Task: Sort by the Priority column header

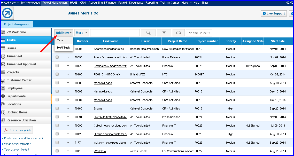Action: pyautogui.click(x=231, y=41)
